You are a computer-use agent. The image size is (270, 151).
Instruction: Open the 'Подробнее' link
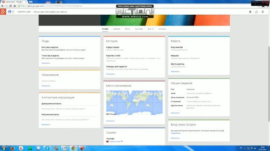175,133
